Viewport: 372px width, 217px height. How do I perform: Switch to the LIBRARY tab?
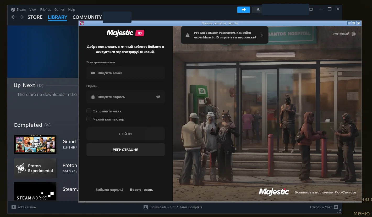[58, 17]
